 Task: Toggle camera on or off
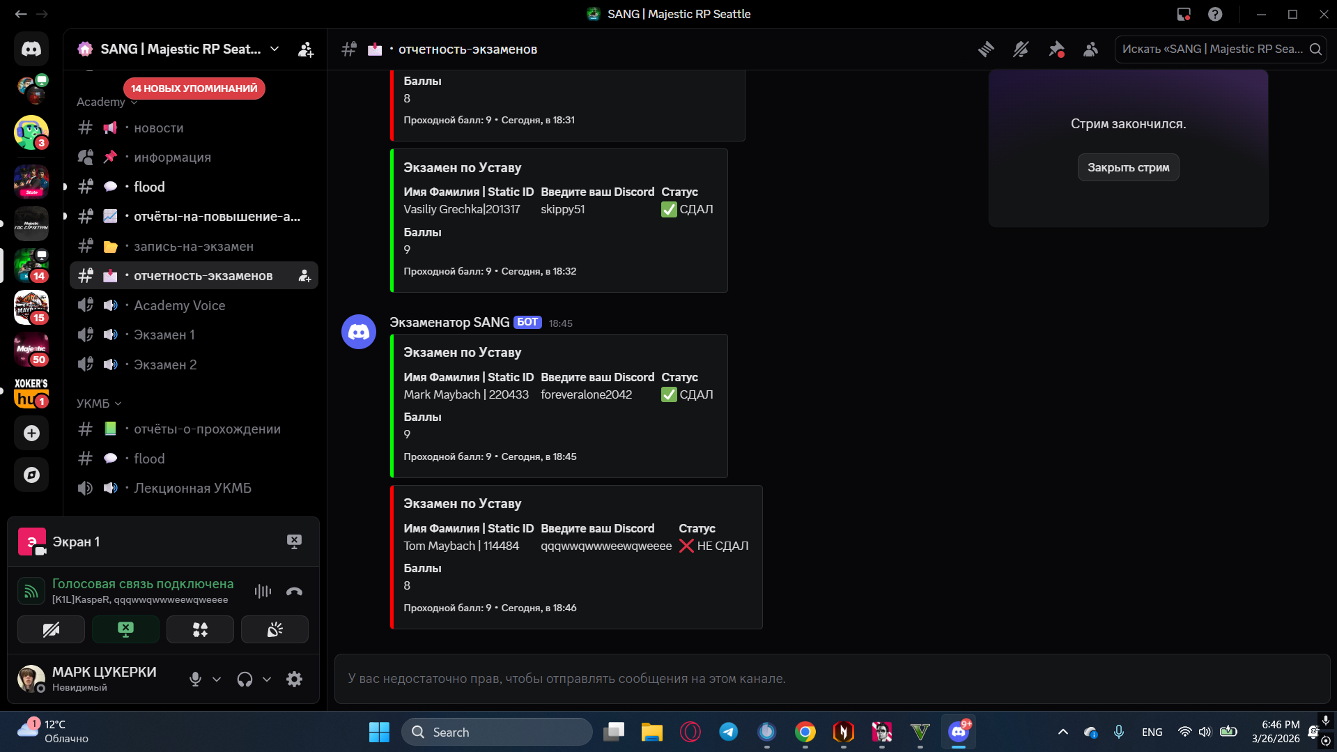click(x=51, y=629)
